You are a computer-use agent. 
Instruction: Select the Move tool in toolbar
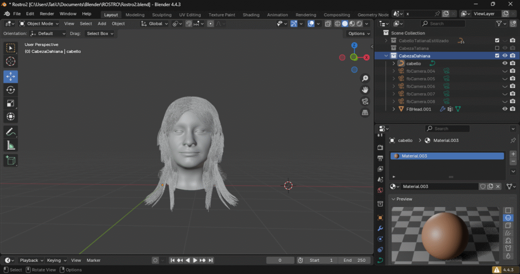pyautogui.click(x=11, y=77)
